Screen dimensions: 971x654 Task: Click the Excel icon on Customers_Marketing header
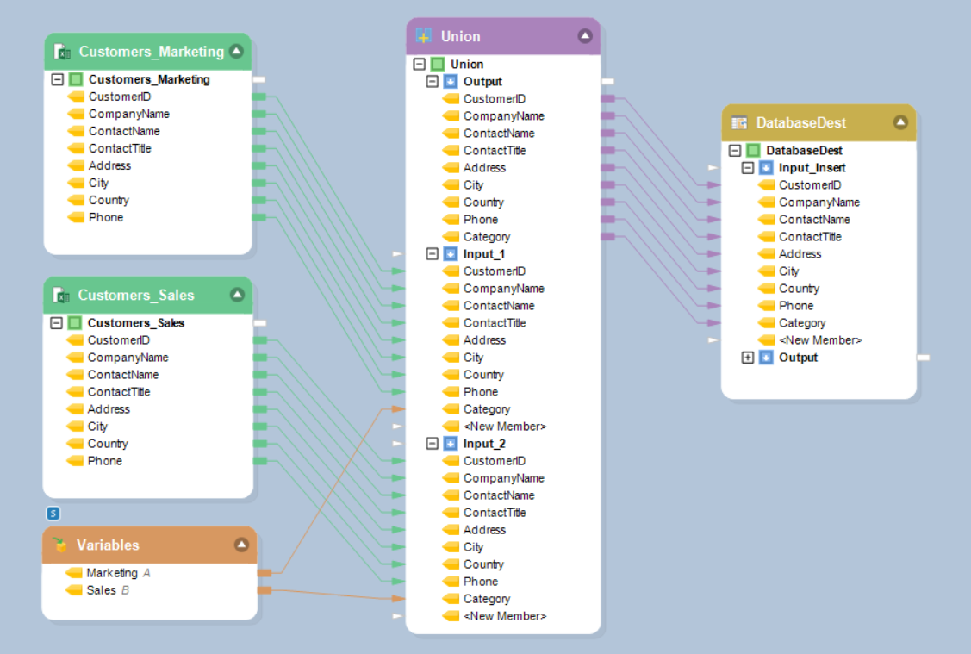pyautogui.click(x=63, y=52)
